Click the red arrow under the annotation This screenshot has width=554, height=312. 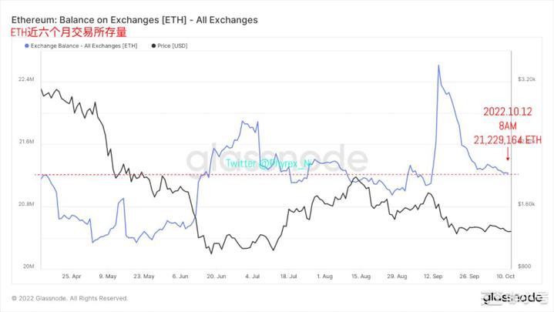[506, 158]
